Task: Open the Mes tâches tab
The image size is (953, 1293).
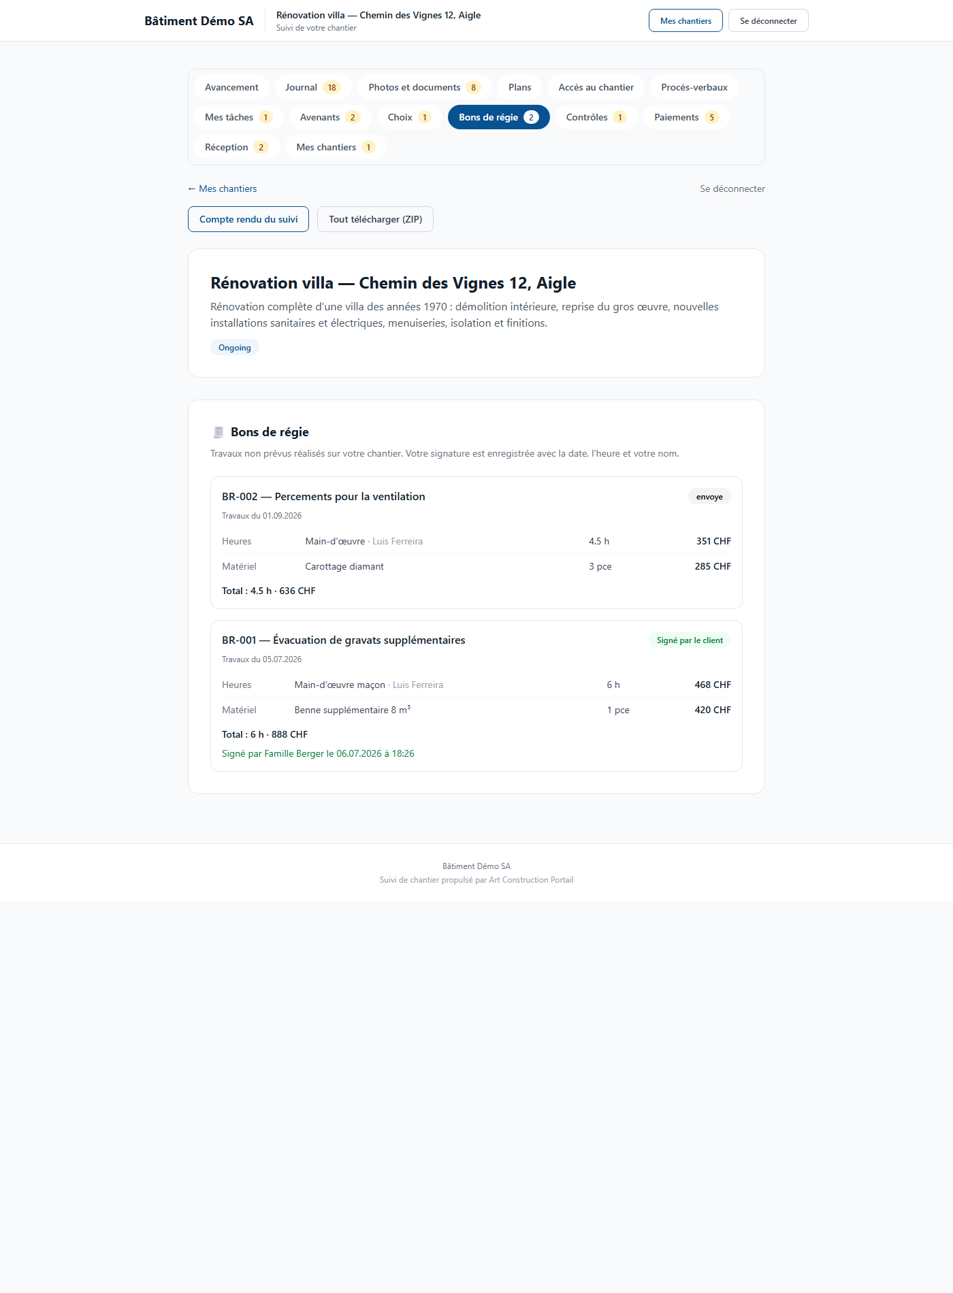Action: click(x=238, y=117)
